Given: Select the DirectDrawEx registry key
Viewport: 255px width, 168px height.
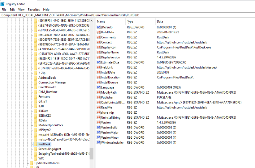Looking at the screenshot, I should pyautogui.click(x=47, y=87).
